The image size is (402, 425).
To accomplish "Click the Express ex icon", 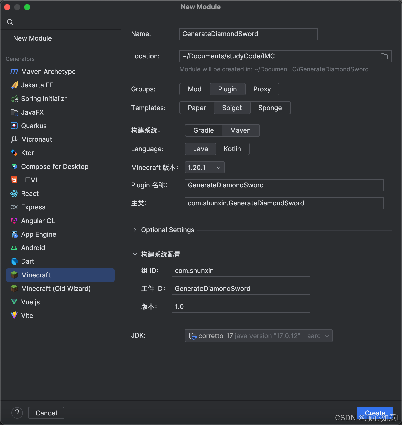I will click(x=14, y=207).
